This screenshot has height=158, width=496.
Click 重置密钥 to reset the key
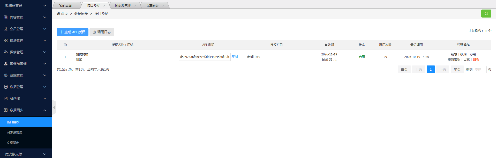454,59
